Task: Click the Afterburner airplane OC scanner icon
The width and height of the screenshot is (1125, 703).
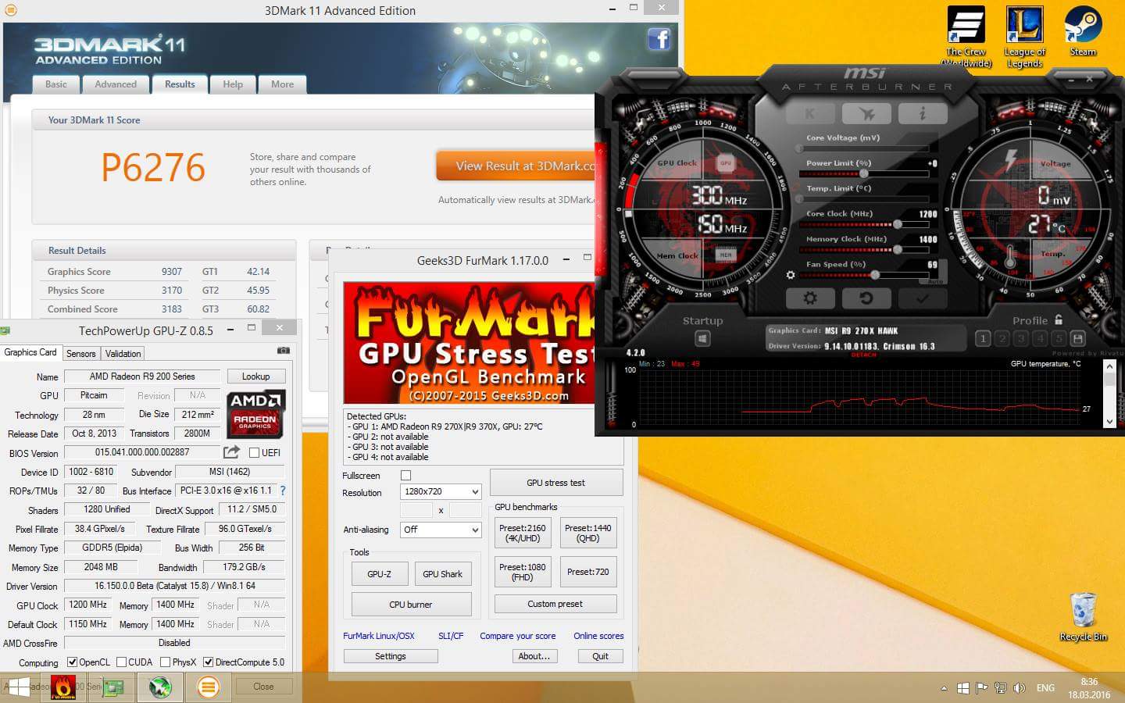Action: (x=866, y=114)
